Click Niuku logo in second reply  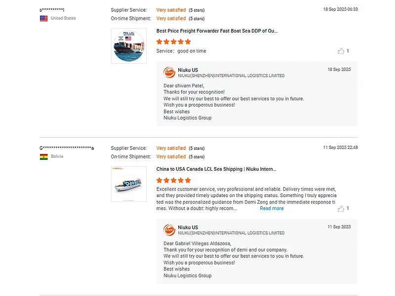point(169,230)
